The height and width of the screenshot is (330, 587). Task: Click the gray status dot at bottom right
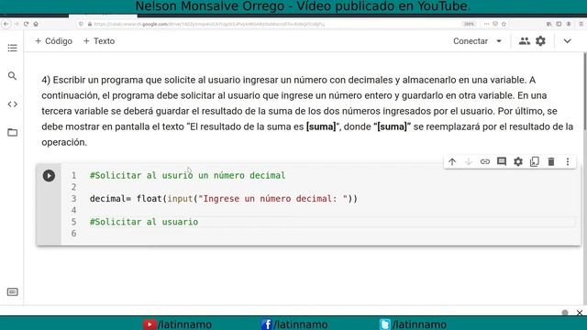tap(565, 313)
